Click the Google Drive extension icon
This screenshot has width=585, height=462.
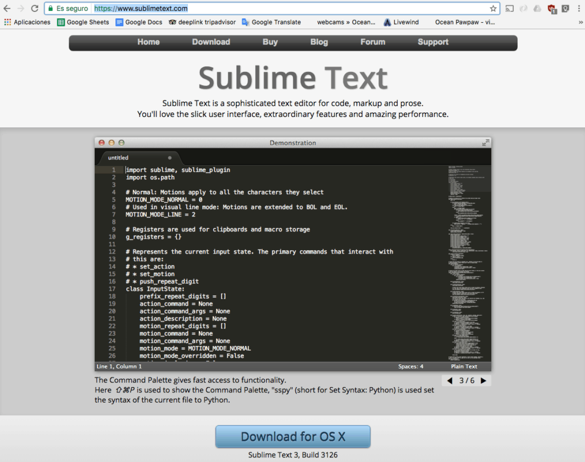click(537, 8)
